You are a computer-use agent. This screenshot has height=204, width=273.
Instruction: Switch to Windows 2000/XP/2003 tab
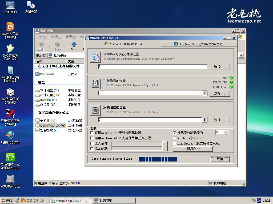tap(123, 44)
